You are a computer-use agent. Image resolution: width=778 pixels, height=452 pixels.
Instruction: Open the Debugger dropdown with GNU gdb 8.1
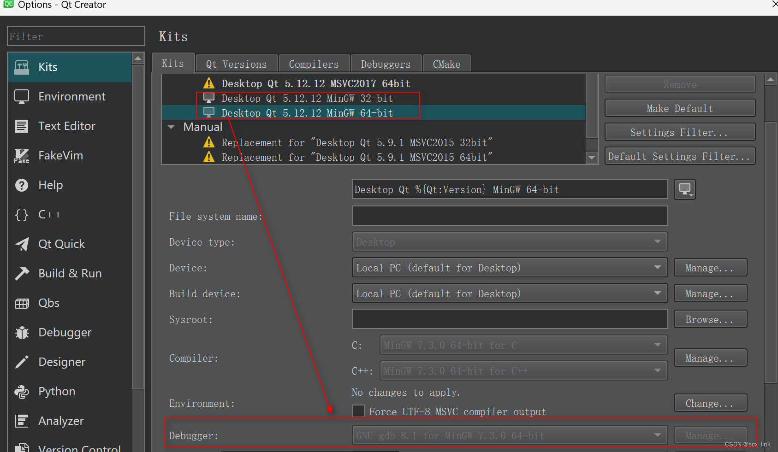[510, 435]
